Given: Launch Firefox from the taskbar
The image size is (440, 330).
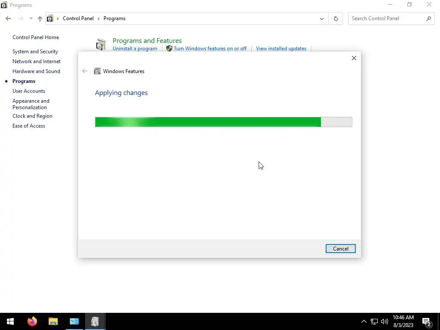Looking at the screenshot, I should click(32, 321).
